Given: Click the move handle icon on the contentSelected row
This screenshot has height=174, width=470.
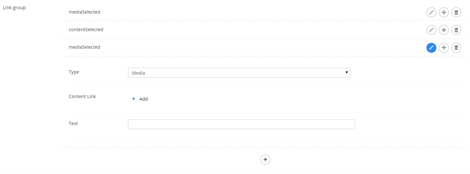Looking at the screenshot, I should pyautogui.click(x=444, y=30).
